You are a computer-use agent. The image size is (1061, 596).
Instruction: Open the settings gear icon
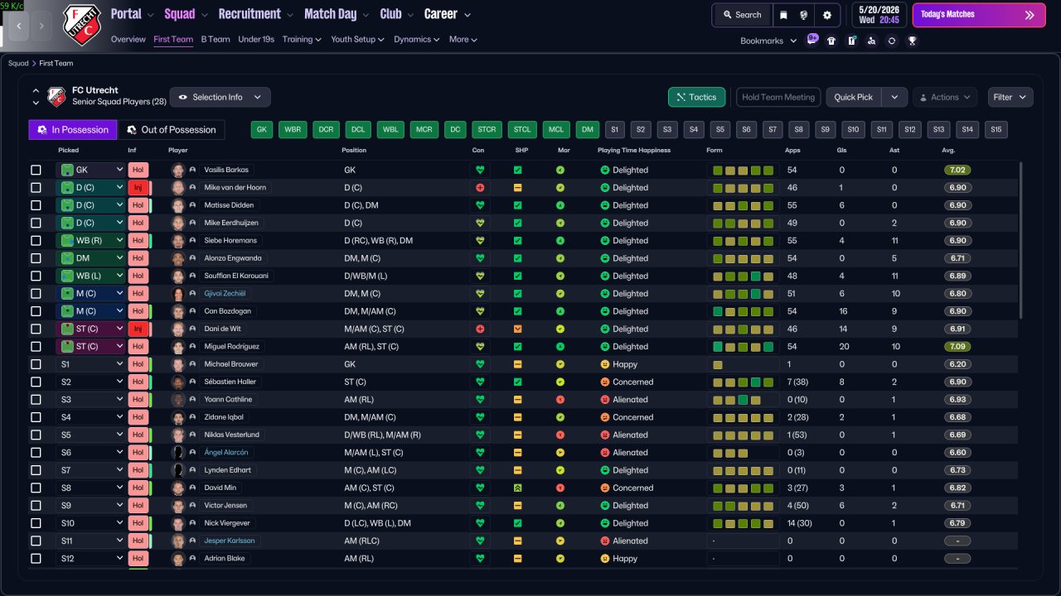point(827,15)
